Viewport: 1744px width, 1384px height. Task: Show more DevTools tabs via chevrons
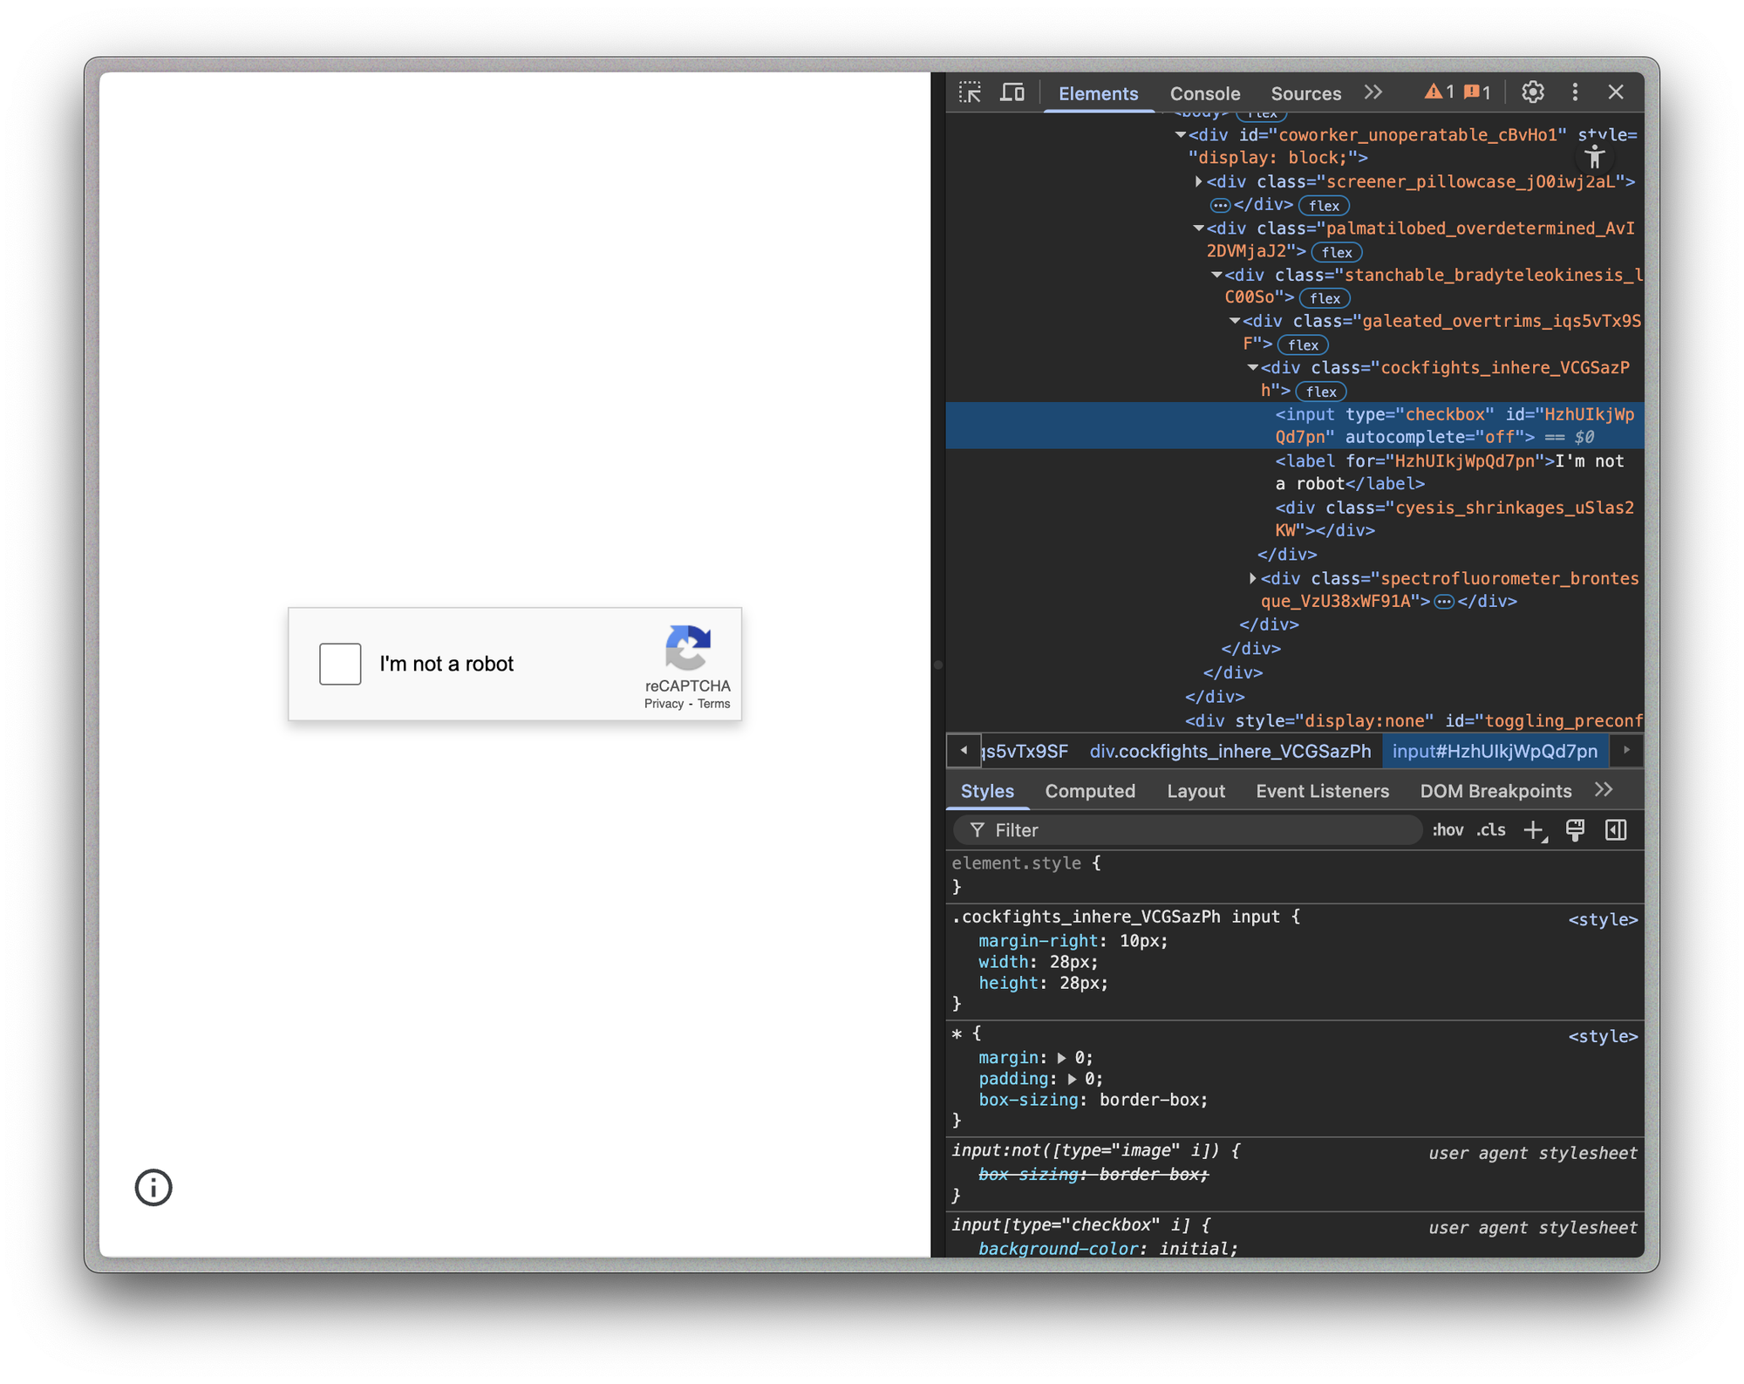(1373, 92)
